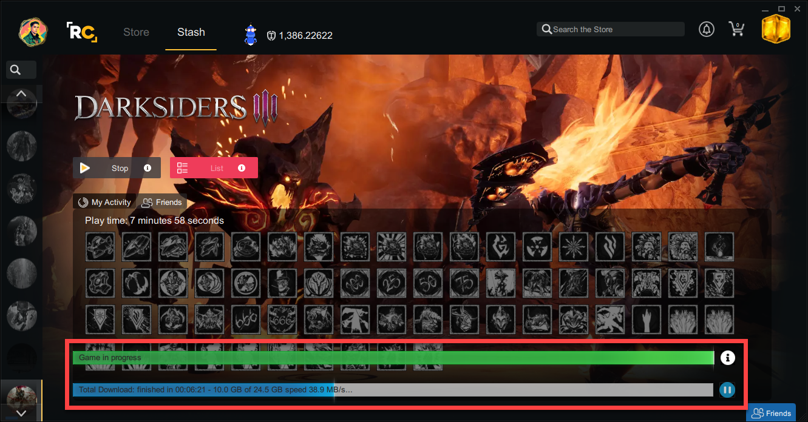Click info icon beside Game in progress bar
The height and width of the screenshot is (422, 808).
click(x=727, y=358)
